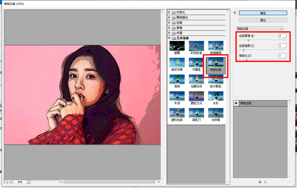The height and width of the screenshot is (188, 297).
Task: Expand the 风格化 filter folder
Action: pos(169,12)
